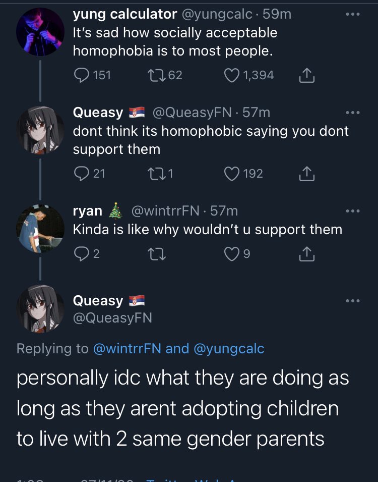Reply to yung calculator's tweet
The height and width of the screenshot is (482, 378).
pos(81,75)
